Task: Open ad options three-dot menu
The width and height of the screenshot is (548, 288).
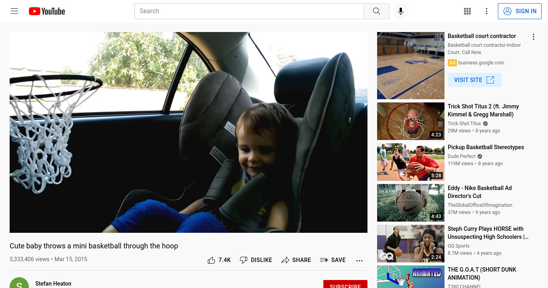Action: [533, 37]
